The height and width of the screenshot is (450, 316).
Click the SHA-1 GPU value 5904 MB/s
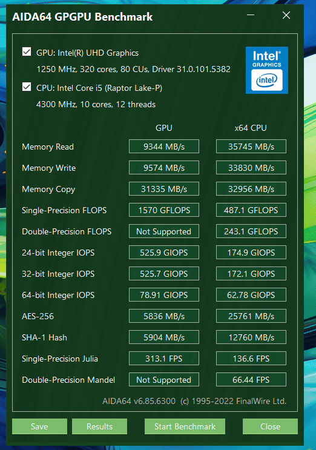[164, 337]
